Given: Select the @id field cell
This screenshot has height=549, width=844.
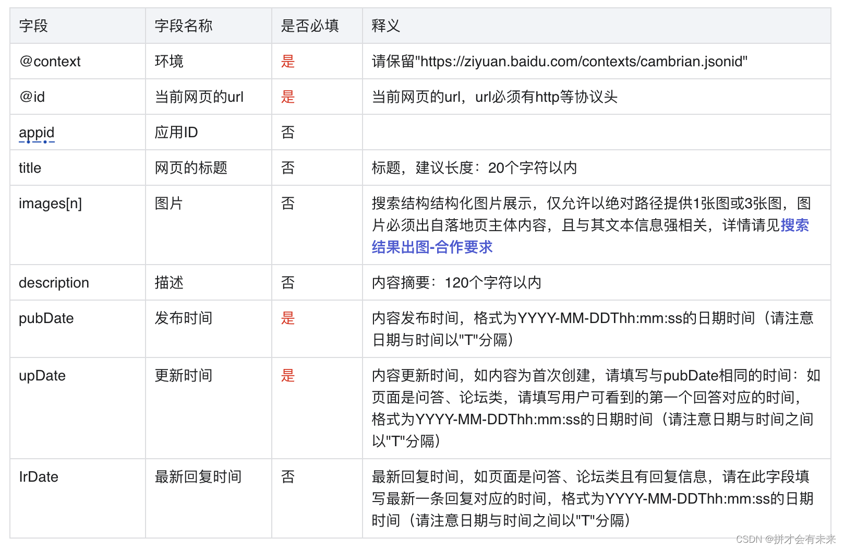Looking at the screenshot, I should point(32,97).
